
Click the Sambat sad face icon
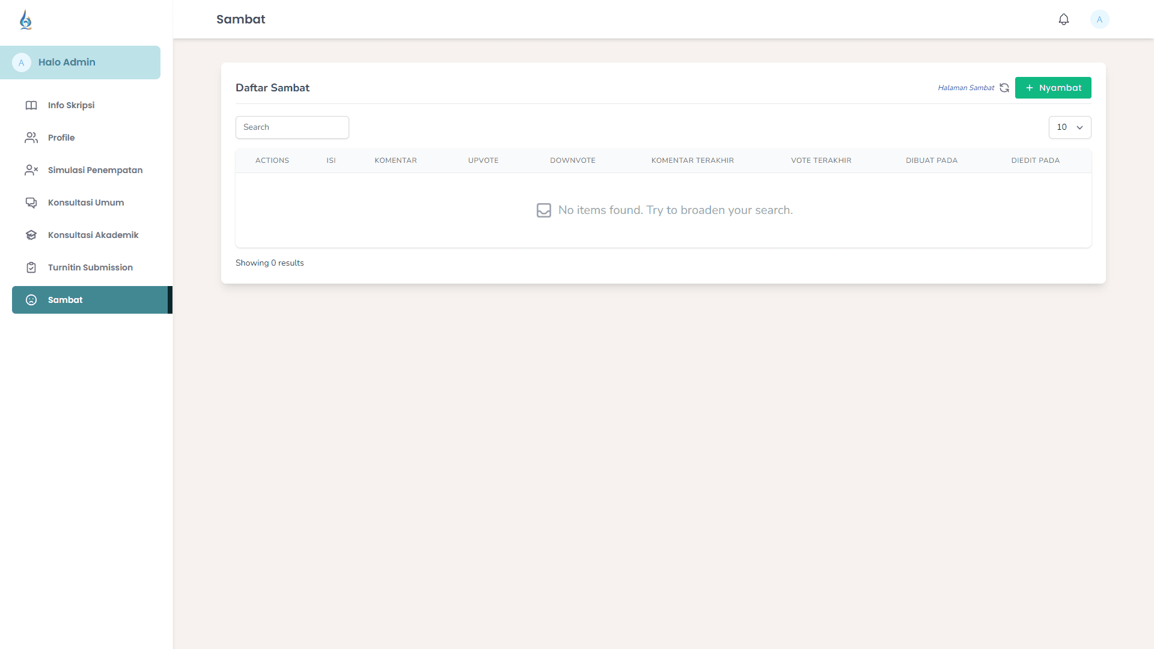coord(31,300)
